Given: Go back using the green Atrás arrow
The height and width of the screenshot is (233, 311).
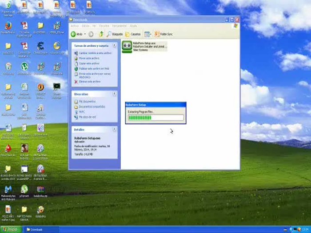Looking at the screenshot, I should (76, 34).
